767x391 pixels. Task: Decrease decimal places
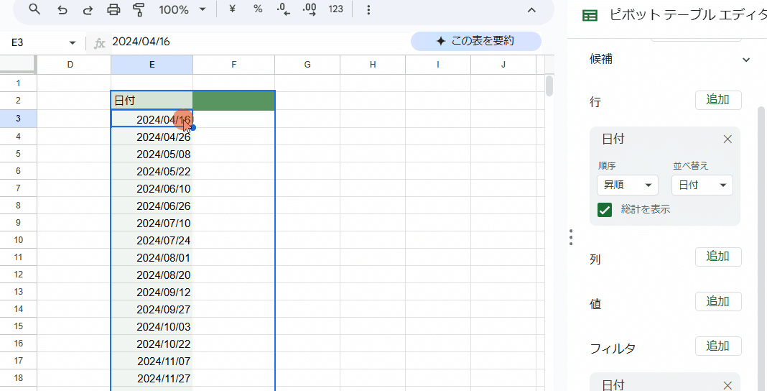coord(283,9)
